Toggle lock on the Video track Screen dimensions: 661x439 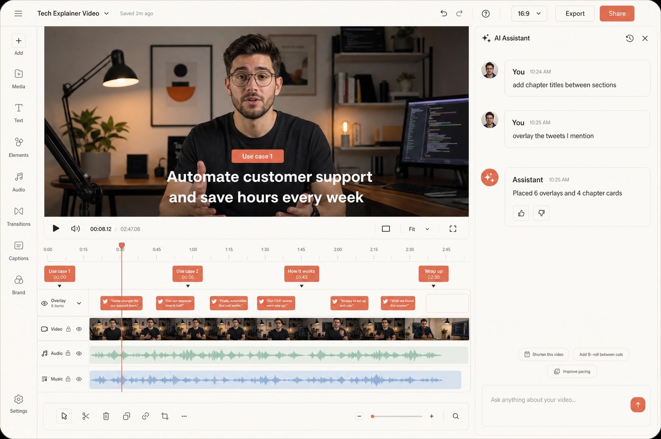coord(68,329)
